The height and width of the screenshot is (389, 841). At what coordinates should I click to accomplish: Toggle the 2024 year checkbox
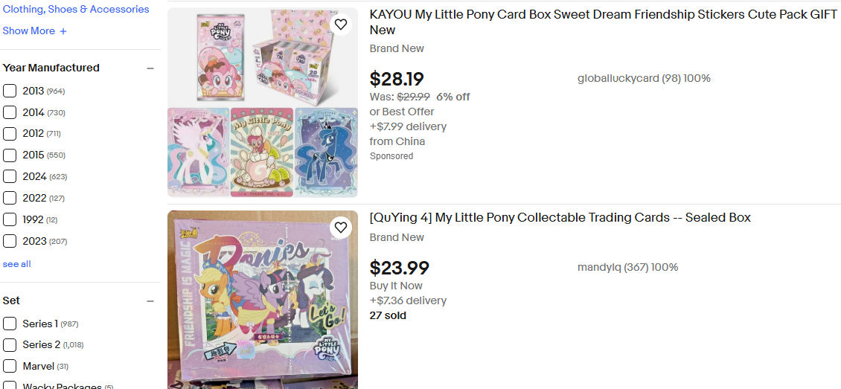coord(10,176)
